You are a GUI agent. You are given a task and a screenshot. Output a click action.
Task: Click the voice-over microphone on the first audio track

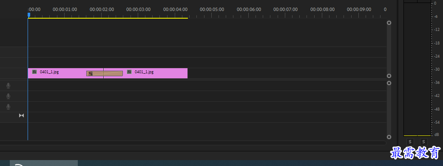pyautogui.click(x=9, y=86)
